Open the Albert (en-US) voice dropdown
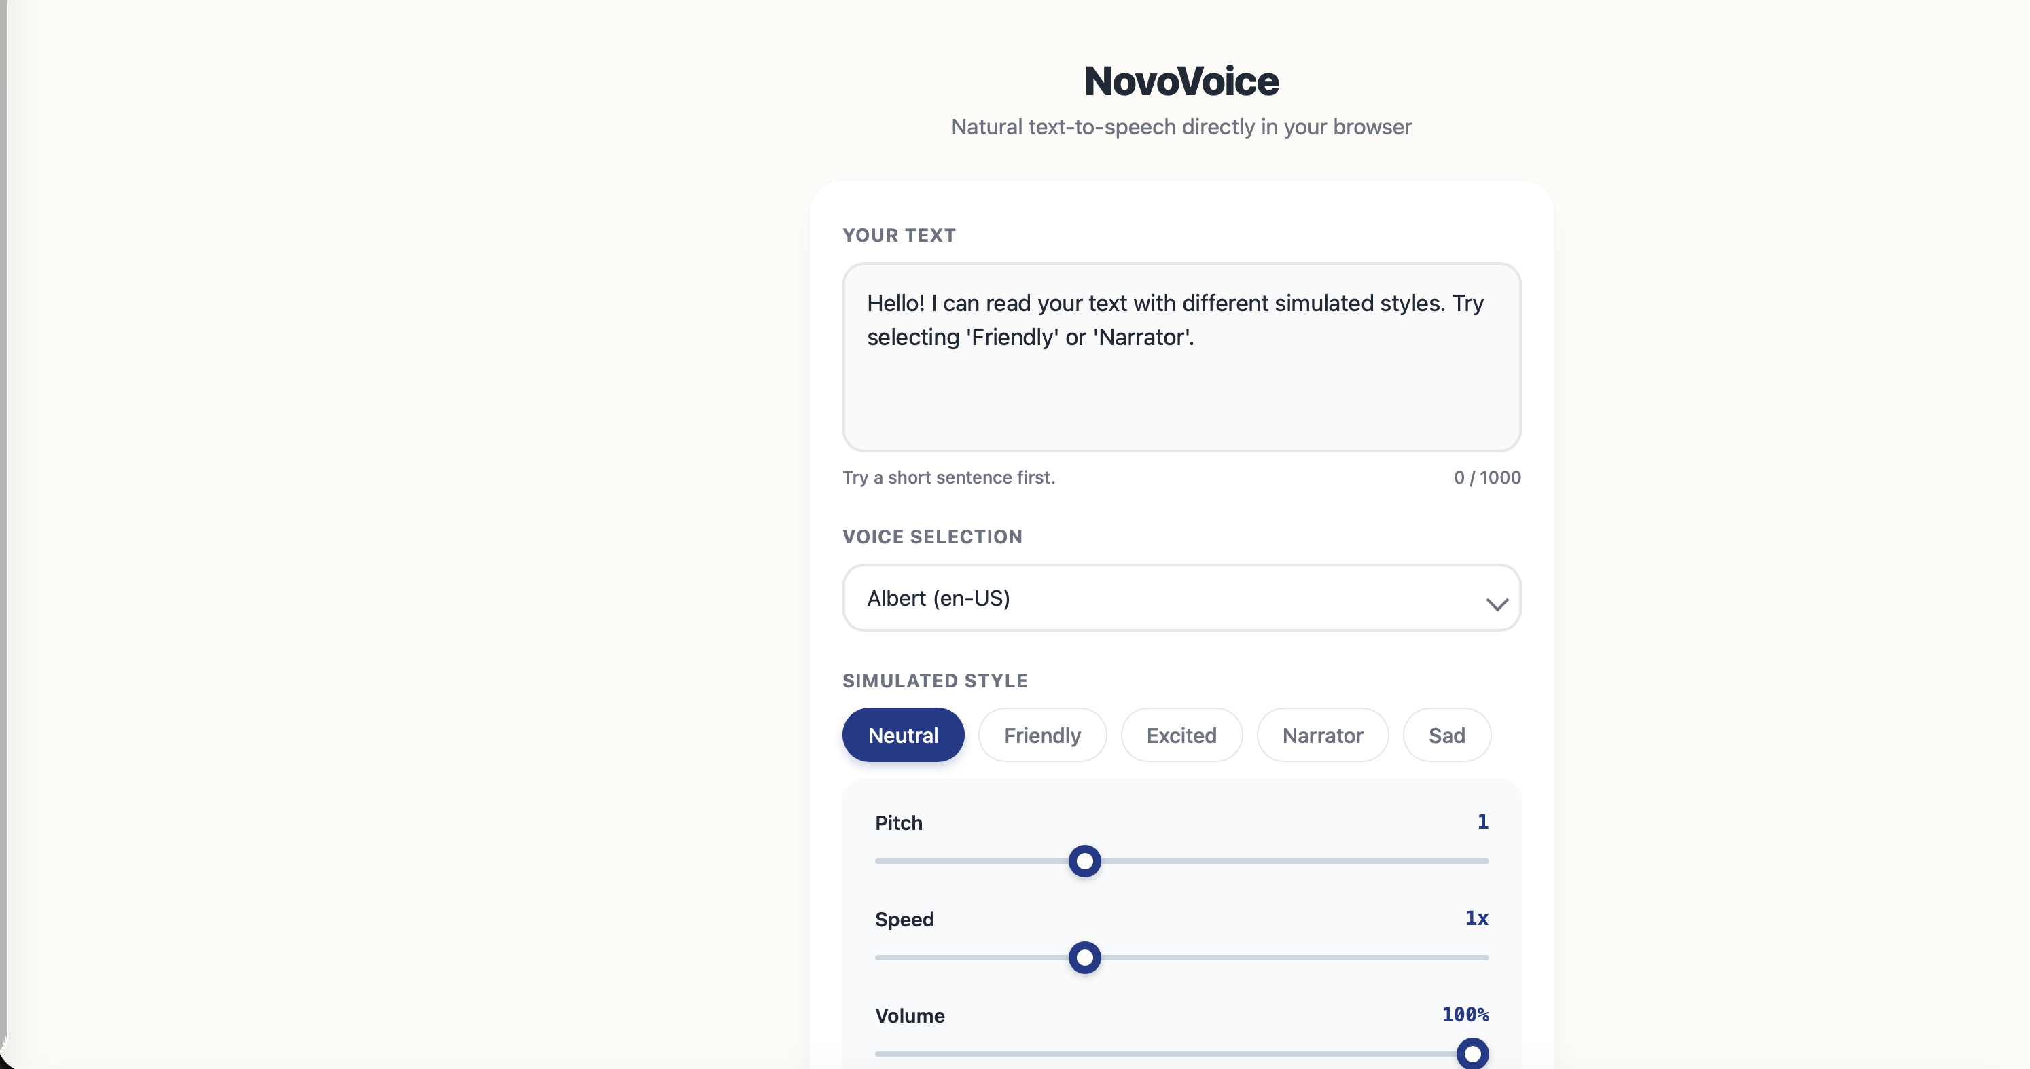The image size is (2030, 1069). (1181, 598)
